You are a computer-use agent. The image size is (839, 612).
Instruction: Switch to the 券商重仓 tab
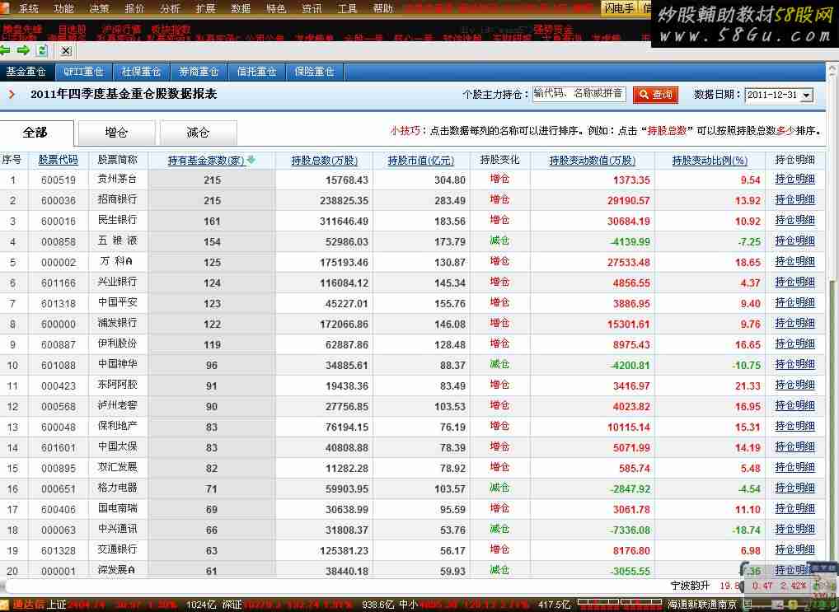pyautogui.click(x=199, y=72)
